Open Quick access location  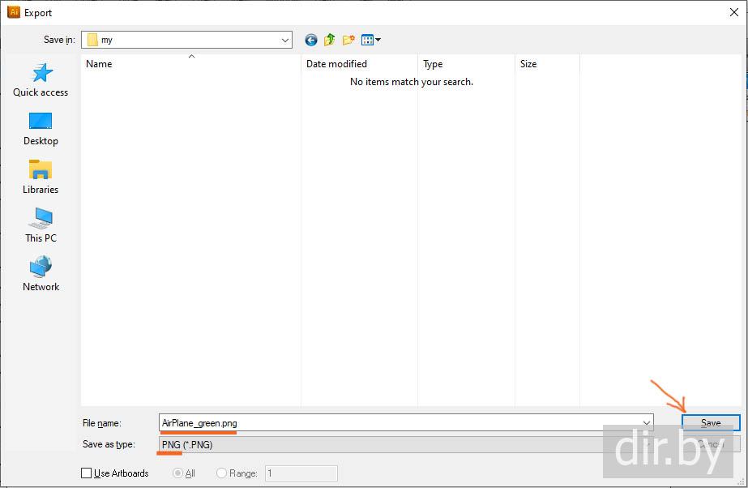pyautogui.click(x=41, y=80)
